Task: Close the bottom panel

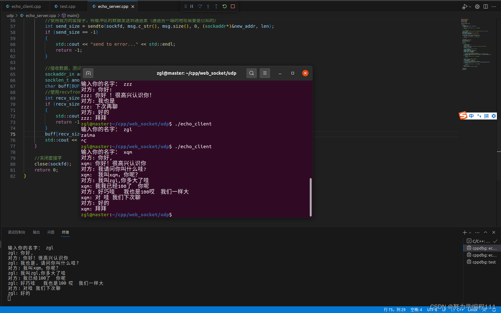Action: click(x=494, y=233)
